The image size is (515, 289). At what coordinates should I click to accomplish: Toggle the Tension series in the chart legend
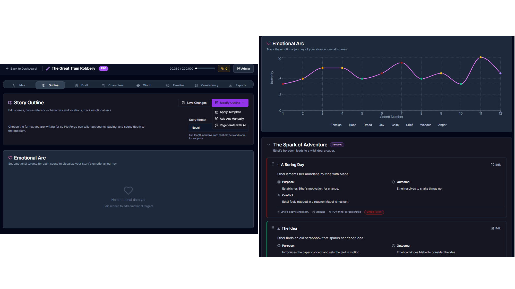(x=336, y=125)
